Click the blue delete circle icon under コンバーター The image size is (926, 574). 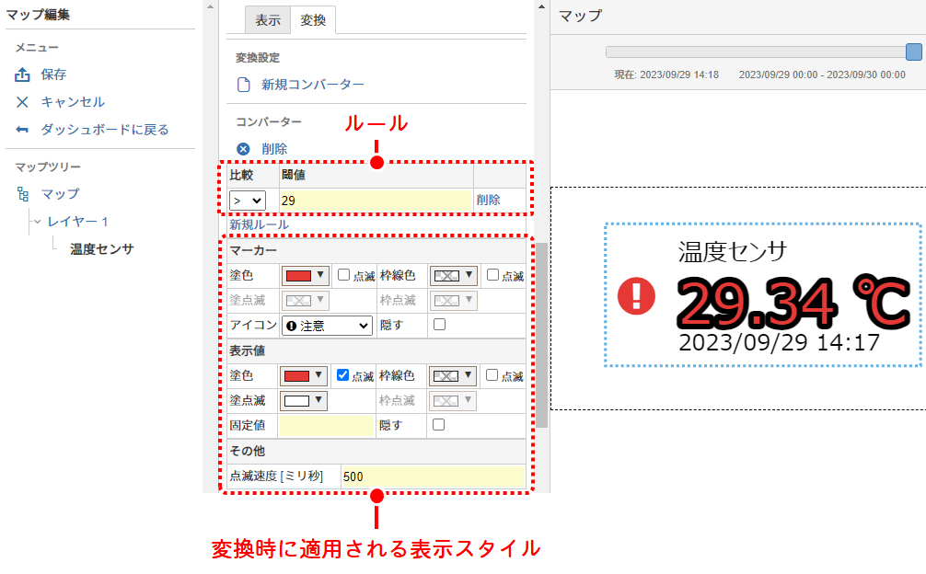[x=243, y=149]
